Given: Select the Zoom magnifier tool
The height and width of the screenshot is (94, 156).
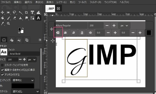Looking at the screenshot, I should (8, 24).
